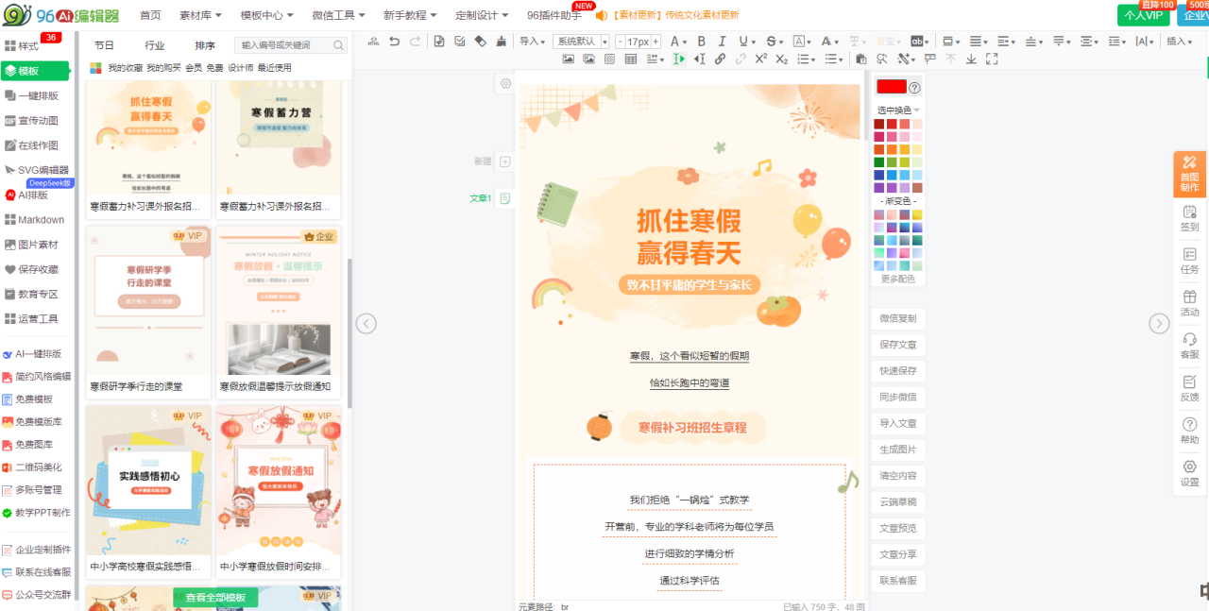Increase font size with the plus stepper
The width and height of the screenshot is (1209, 611).
[x=656, y=42]
